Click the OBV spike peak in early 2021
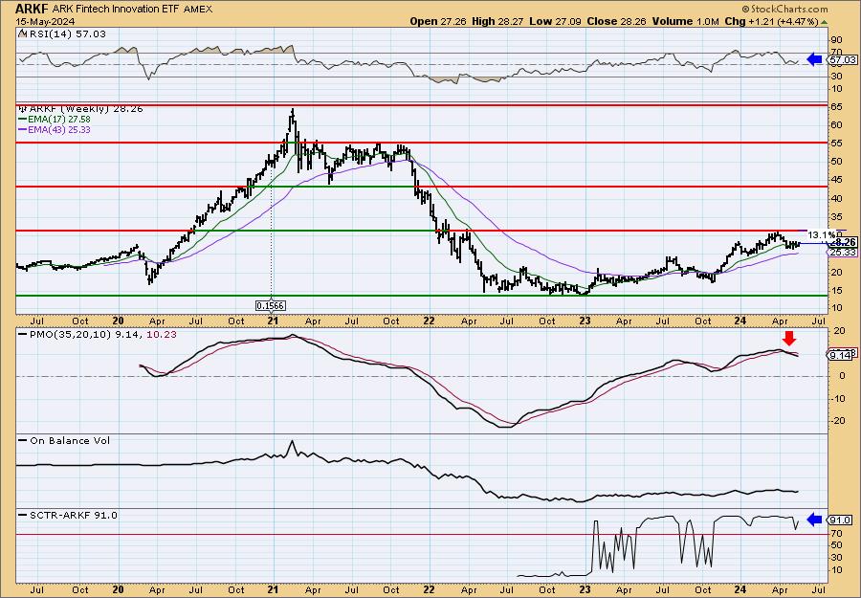Image resolution: width=861 pixels, height=598 pixels. click(x=292, y=442)
